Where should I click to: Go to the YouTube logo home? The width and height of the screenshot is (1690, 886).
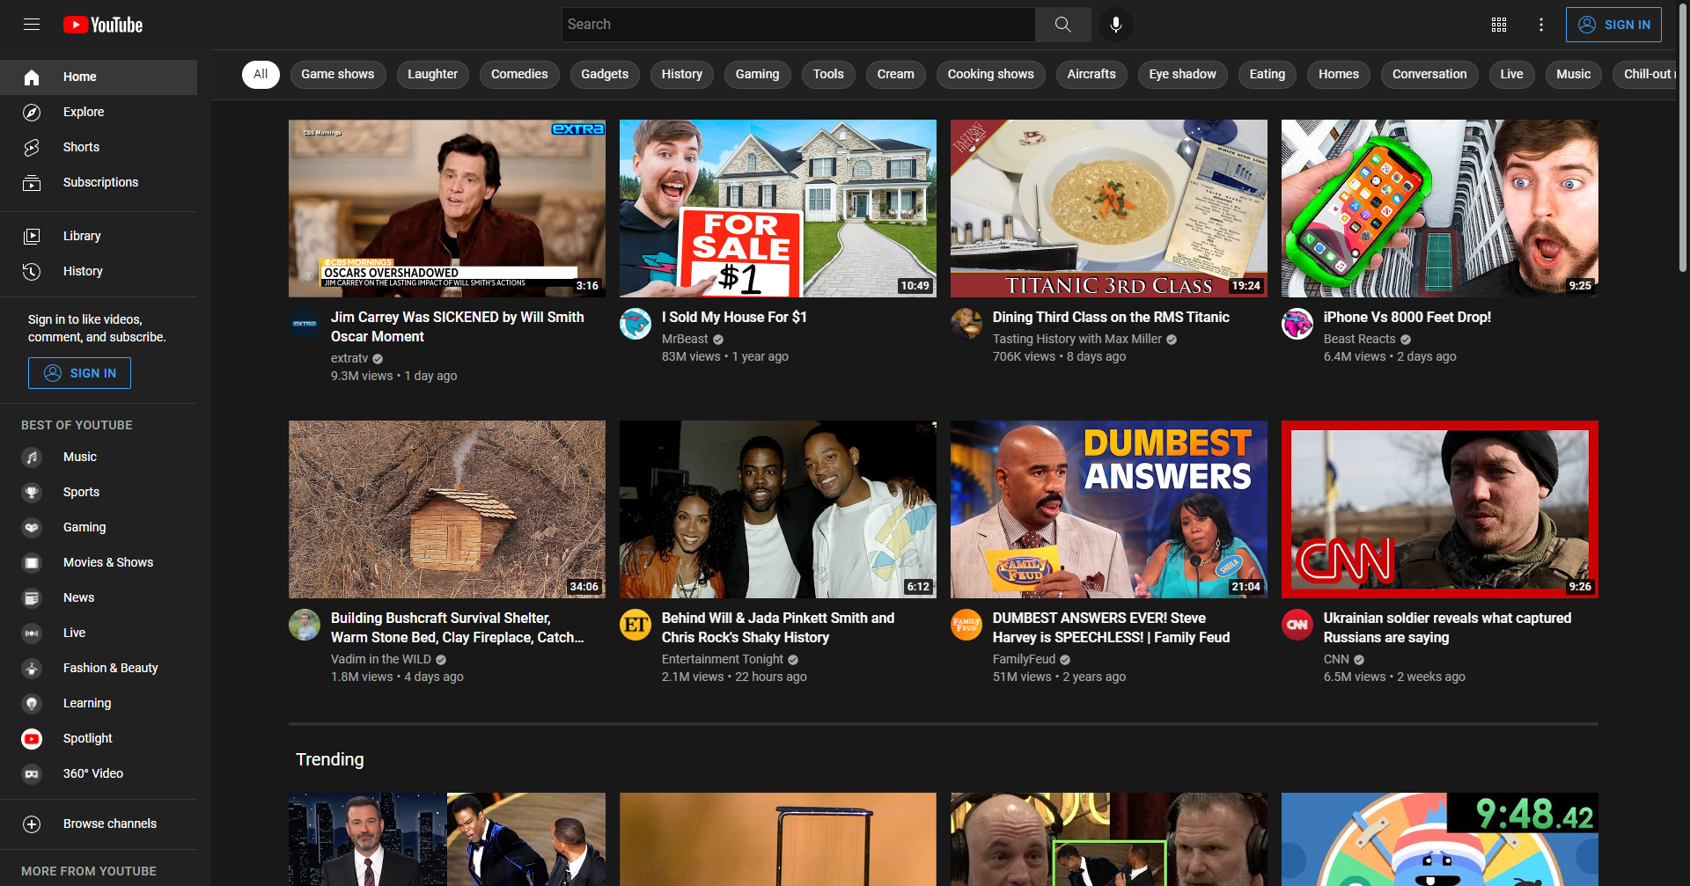(x=103, y=25)
